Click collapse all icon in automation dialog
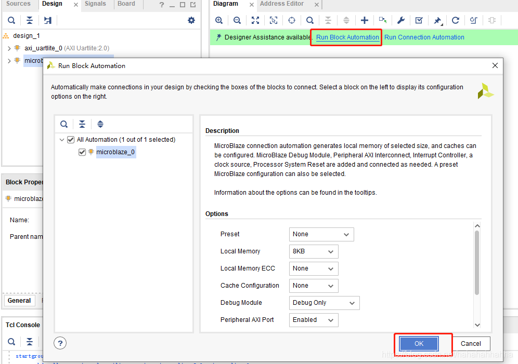518x364 pixels. point(82,124)
